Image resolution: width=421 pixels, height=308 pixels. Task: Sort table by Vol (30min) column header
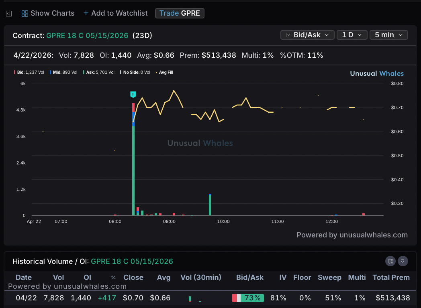201,278
